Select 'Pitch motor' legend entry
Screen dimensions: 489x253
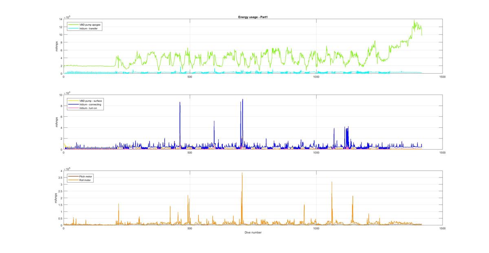coord(86,176)
